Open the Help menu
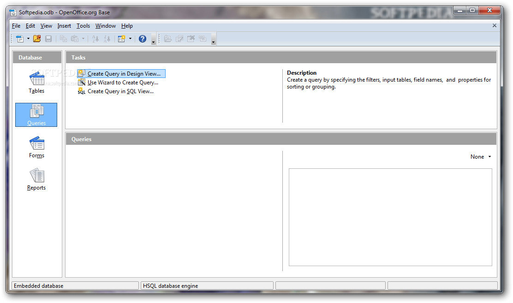Viewport: 513px width, 303px height. coord(127,26)
